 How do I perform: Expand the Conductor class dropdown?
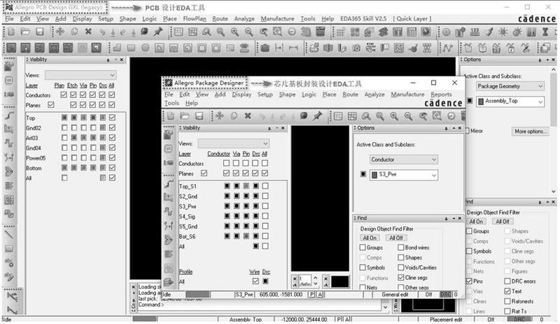click(404, 160)
